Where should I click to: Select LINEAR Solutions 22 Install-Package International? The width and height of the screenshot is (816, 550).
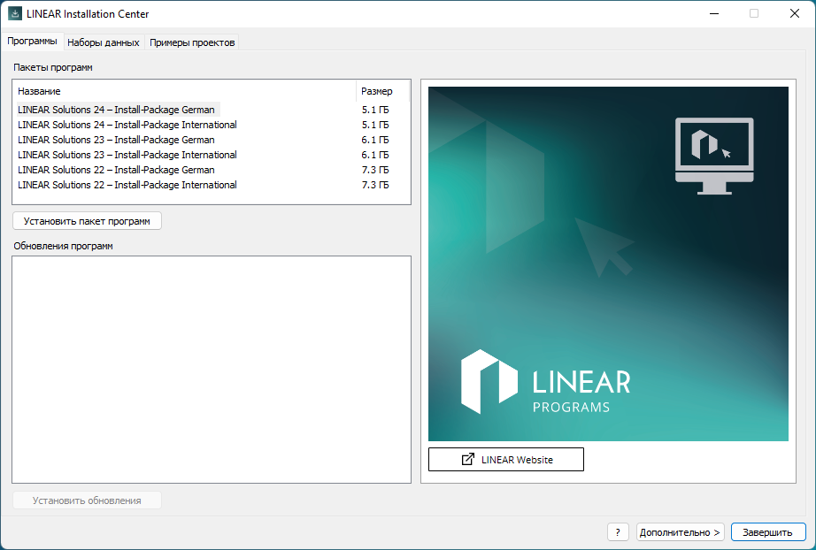[x=127, y=185]
